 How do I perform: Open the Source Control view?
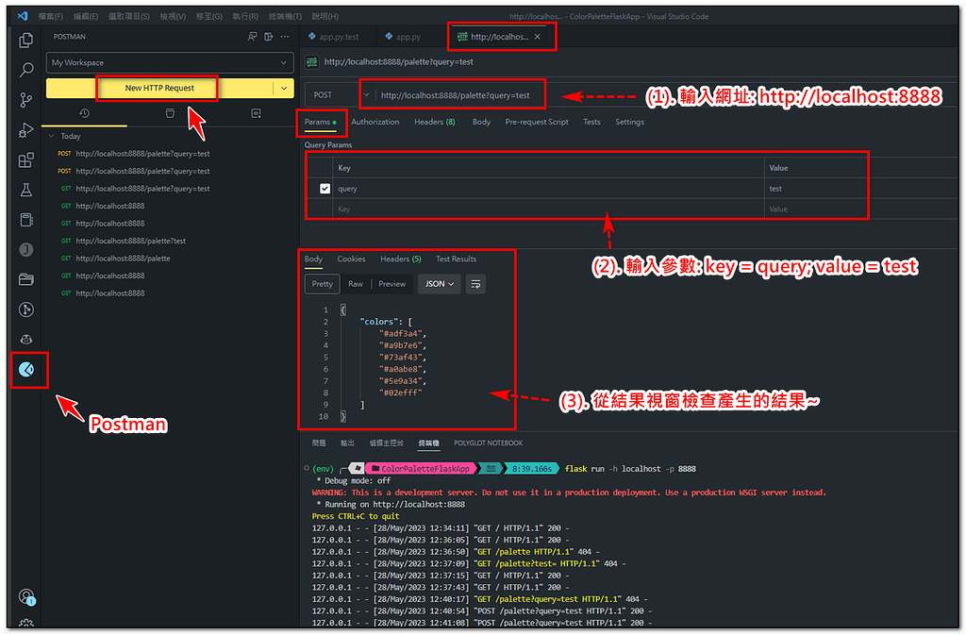[26, 98]
